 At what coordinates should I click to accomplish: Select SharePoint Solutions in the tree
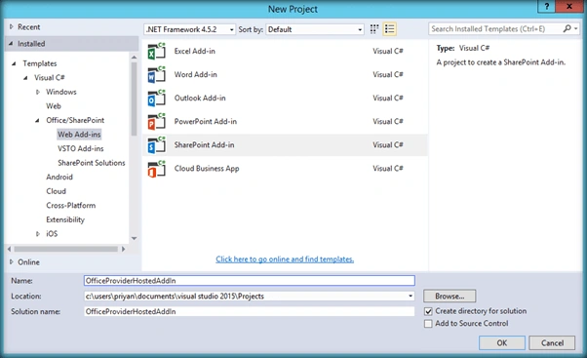coord(92,163)
